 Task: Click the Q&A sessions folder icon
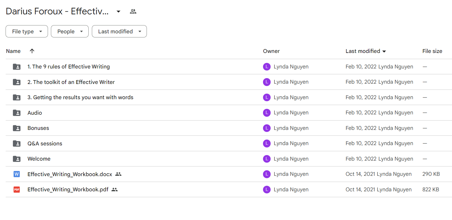pos(17,143)
